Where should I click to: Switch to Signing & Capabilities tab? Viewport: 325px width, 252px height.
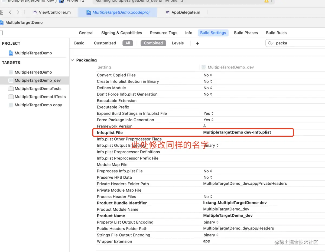[x=122, y=33]
